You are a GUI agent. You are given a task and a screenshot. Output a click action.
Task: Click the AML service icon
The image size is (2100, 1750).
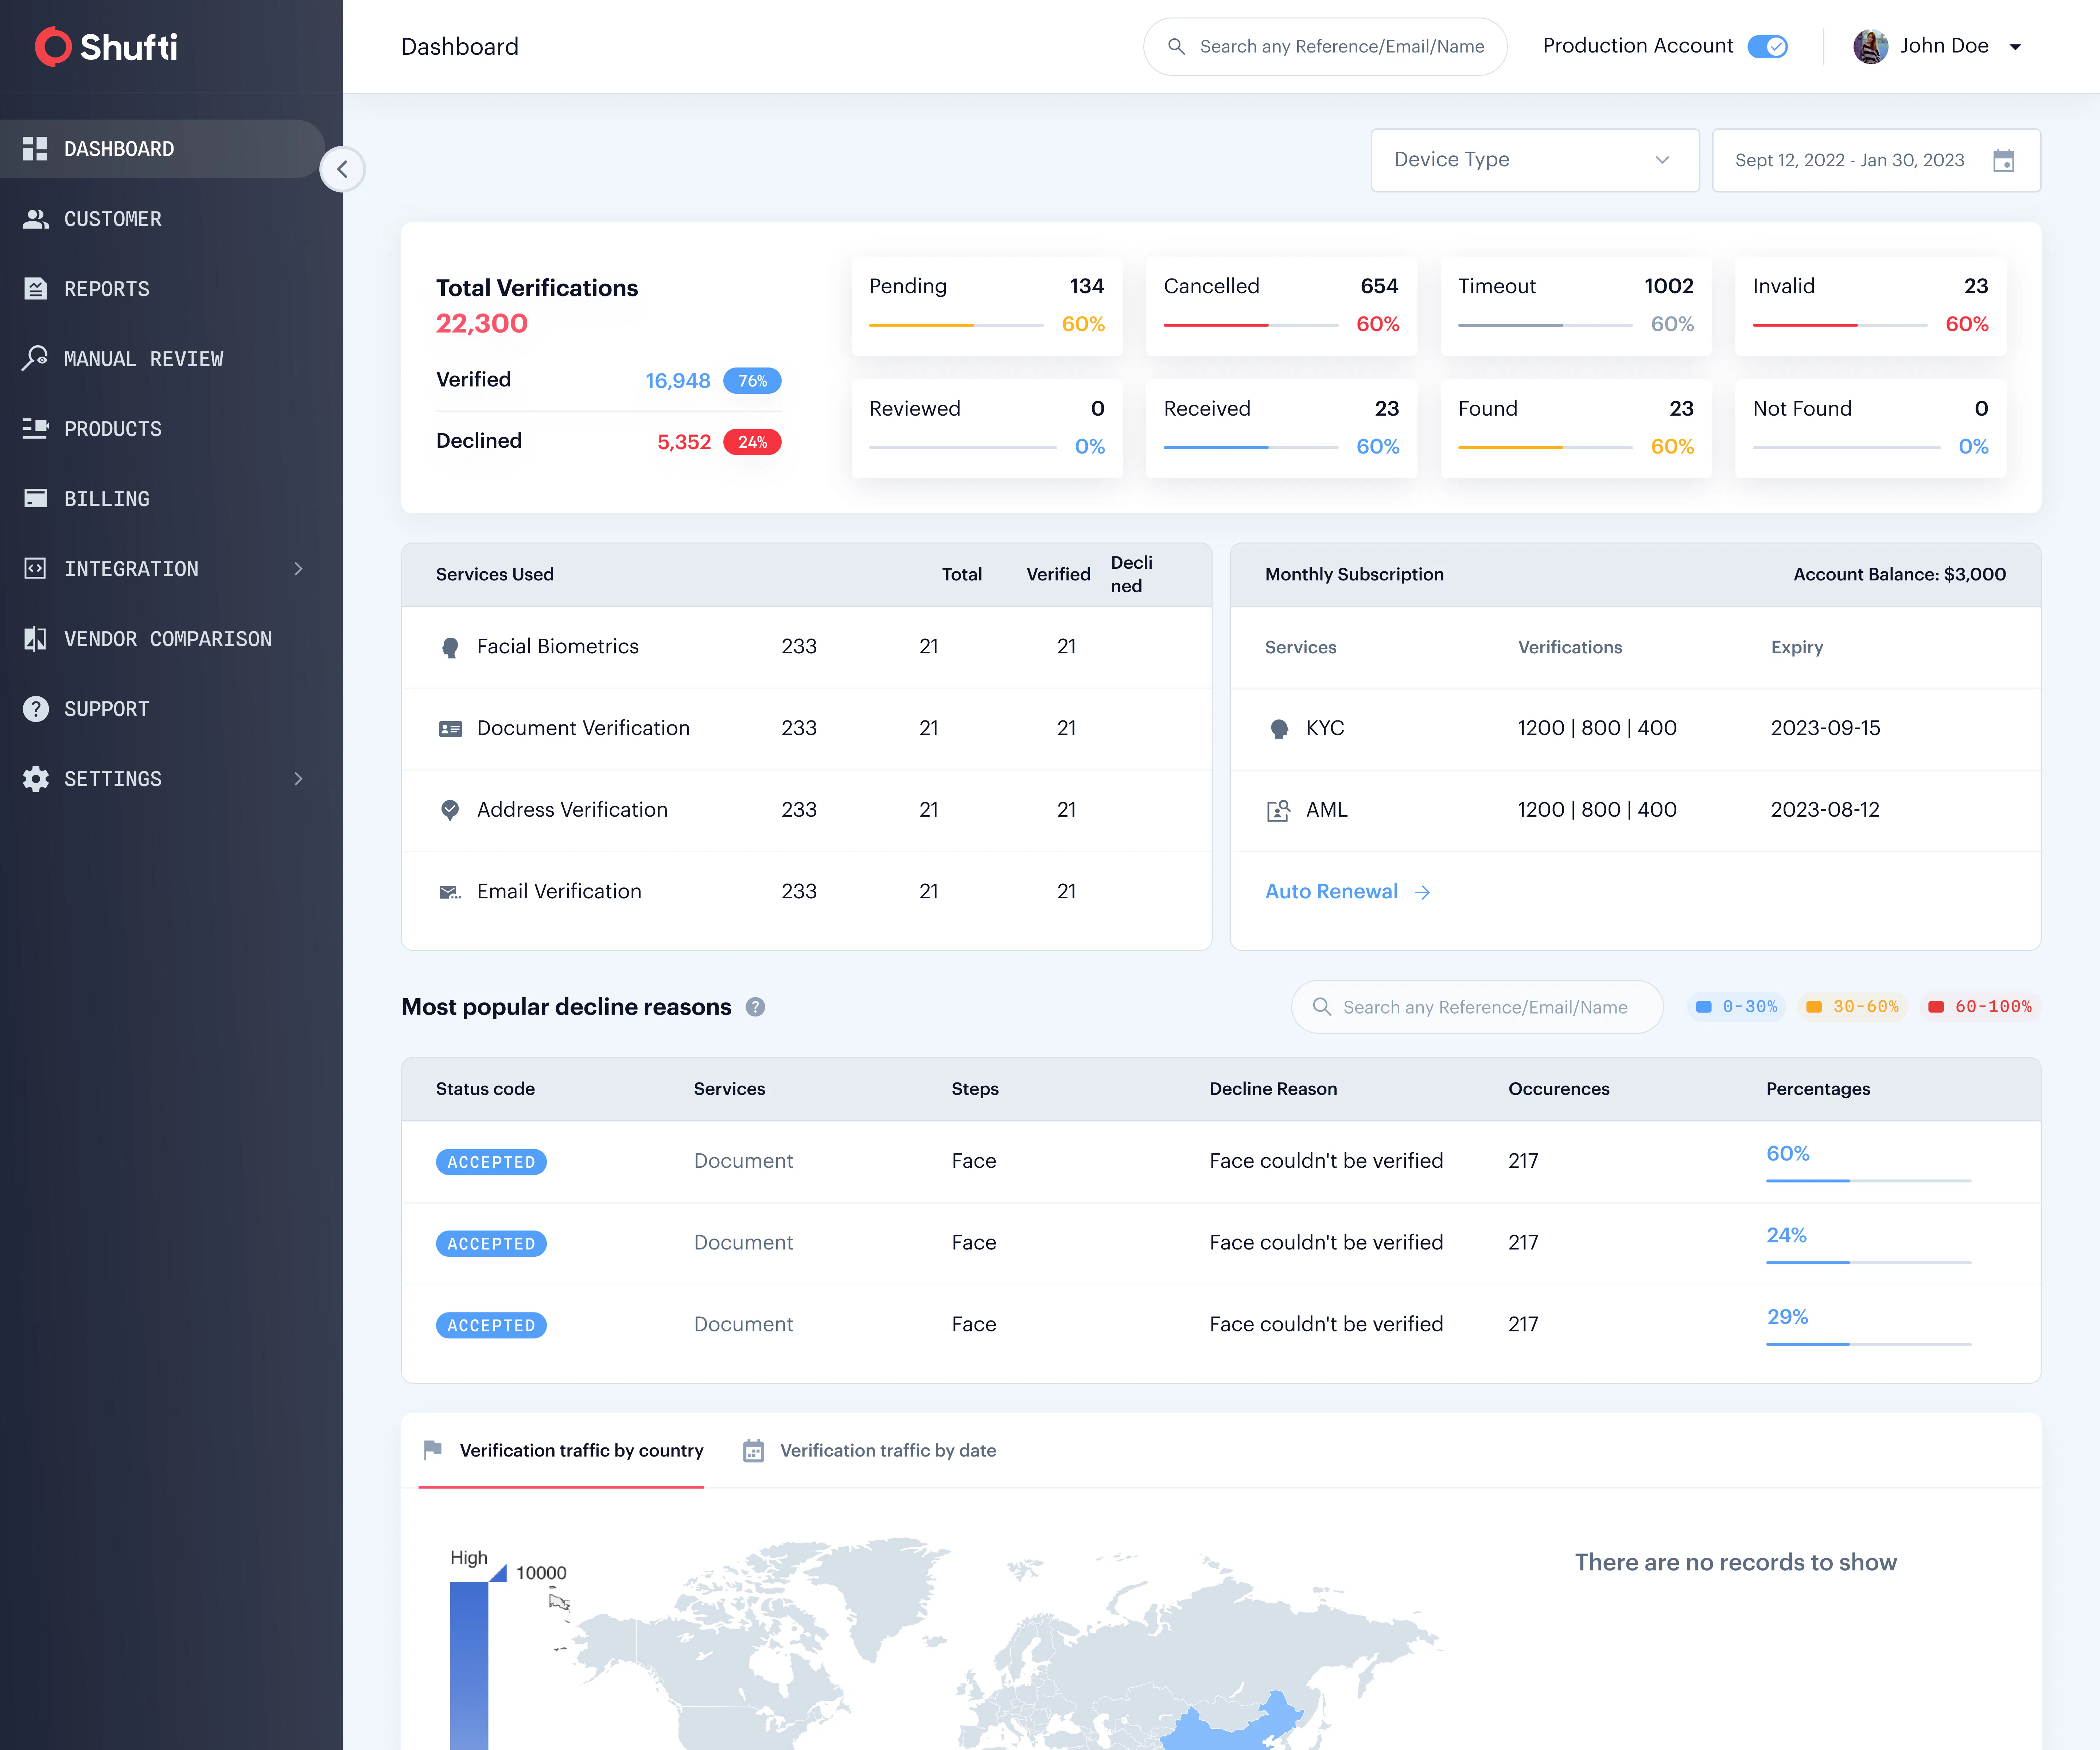[x=1279, y=810]
